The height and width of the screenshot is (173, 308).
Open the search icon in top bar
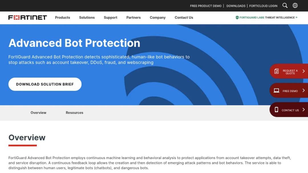pyautogui.click(x=285, y=6)
